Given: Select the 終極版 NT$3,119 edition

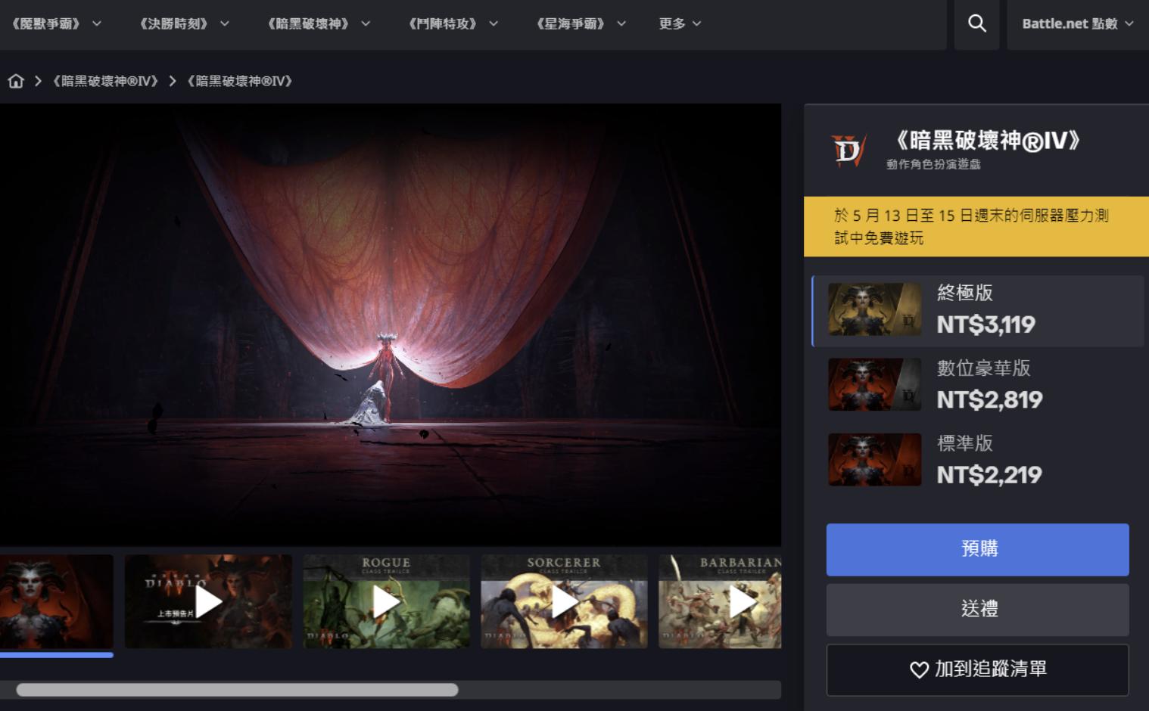Looking at the screenshot, I should point(976,310).
